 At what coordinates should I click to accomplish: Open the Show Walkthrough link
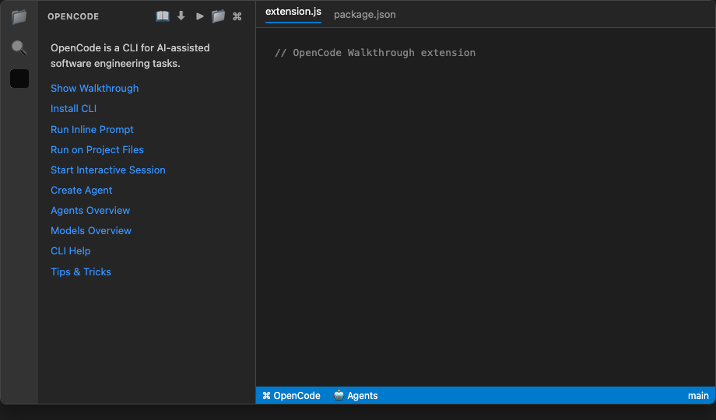coord(94,88)
